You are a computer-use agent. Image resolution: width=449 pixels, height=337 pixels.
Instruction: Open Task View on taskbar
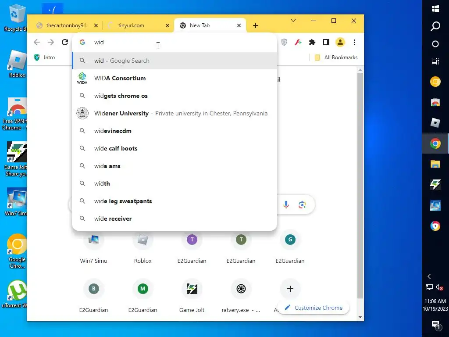pyautogui.click(x=435, y=61)
